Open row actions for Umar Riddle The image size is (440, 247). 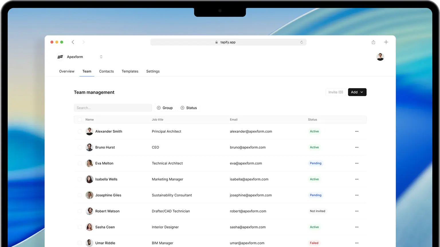pos(357,243)
